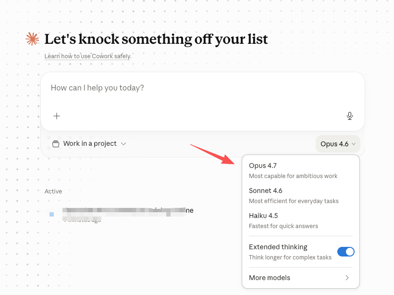Click the plus icon to add attachments

coord(57,116)
